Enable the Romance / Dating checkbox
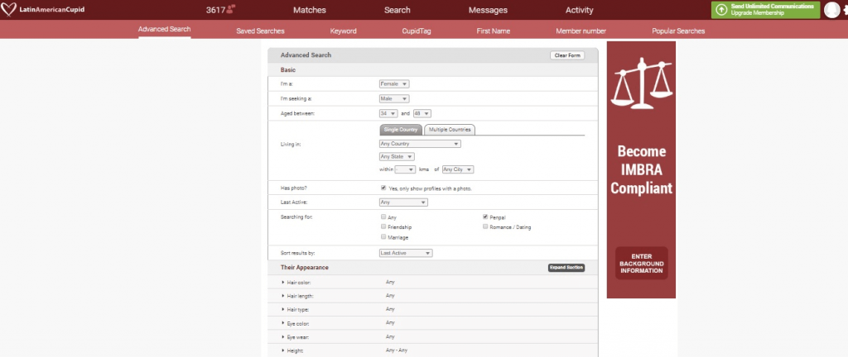 [485, 226]
